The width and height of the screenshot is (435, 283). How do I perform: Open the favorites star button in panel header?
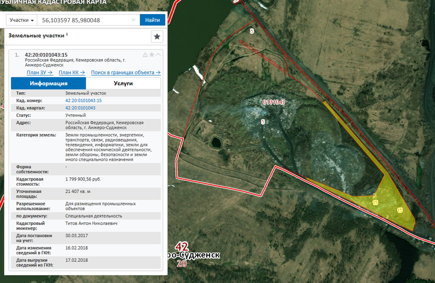(157, 37)
